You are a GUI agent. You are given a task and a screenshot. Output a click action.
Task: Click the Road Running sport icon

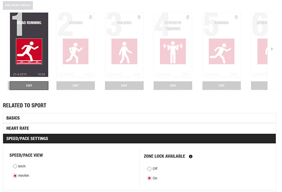[29, 51]
